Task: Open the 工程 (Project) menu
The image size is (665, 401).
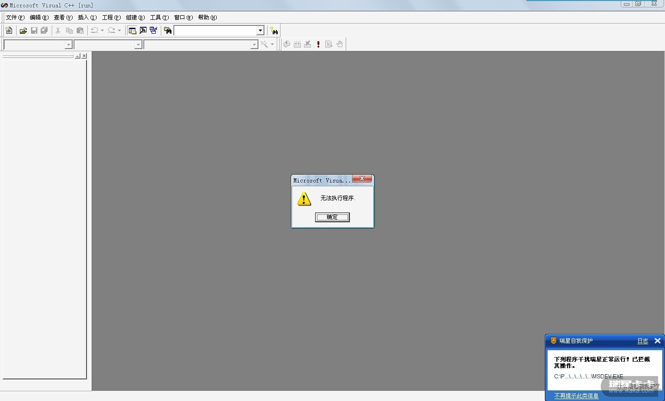Action: tap(111, 18)
